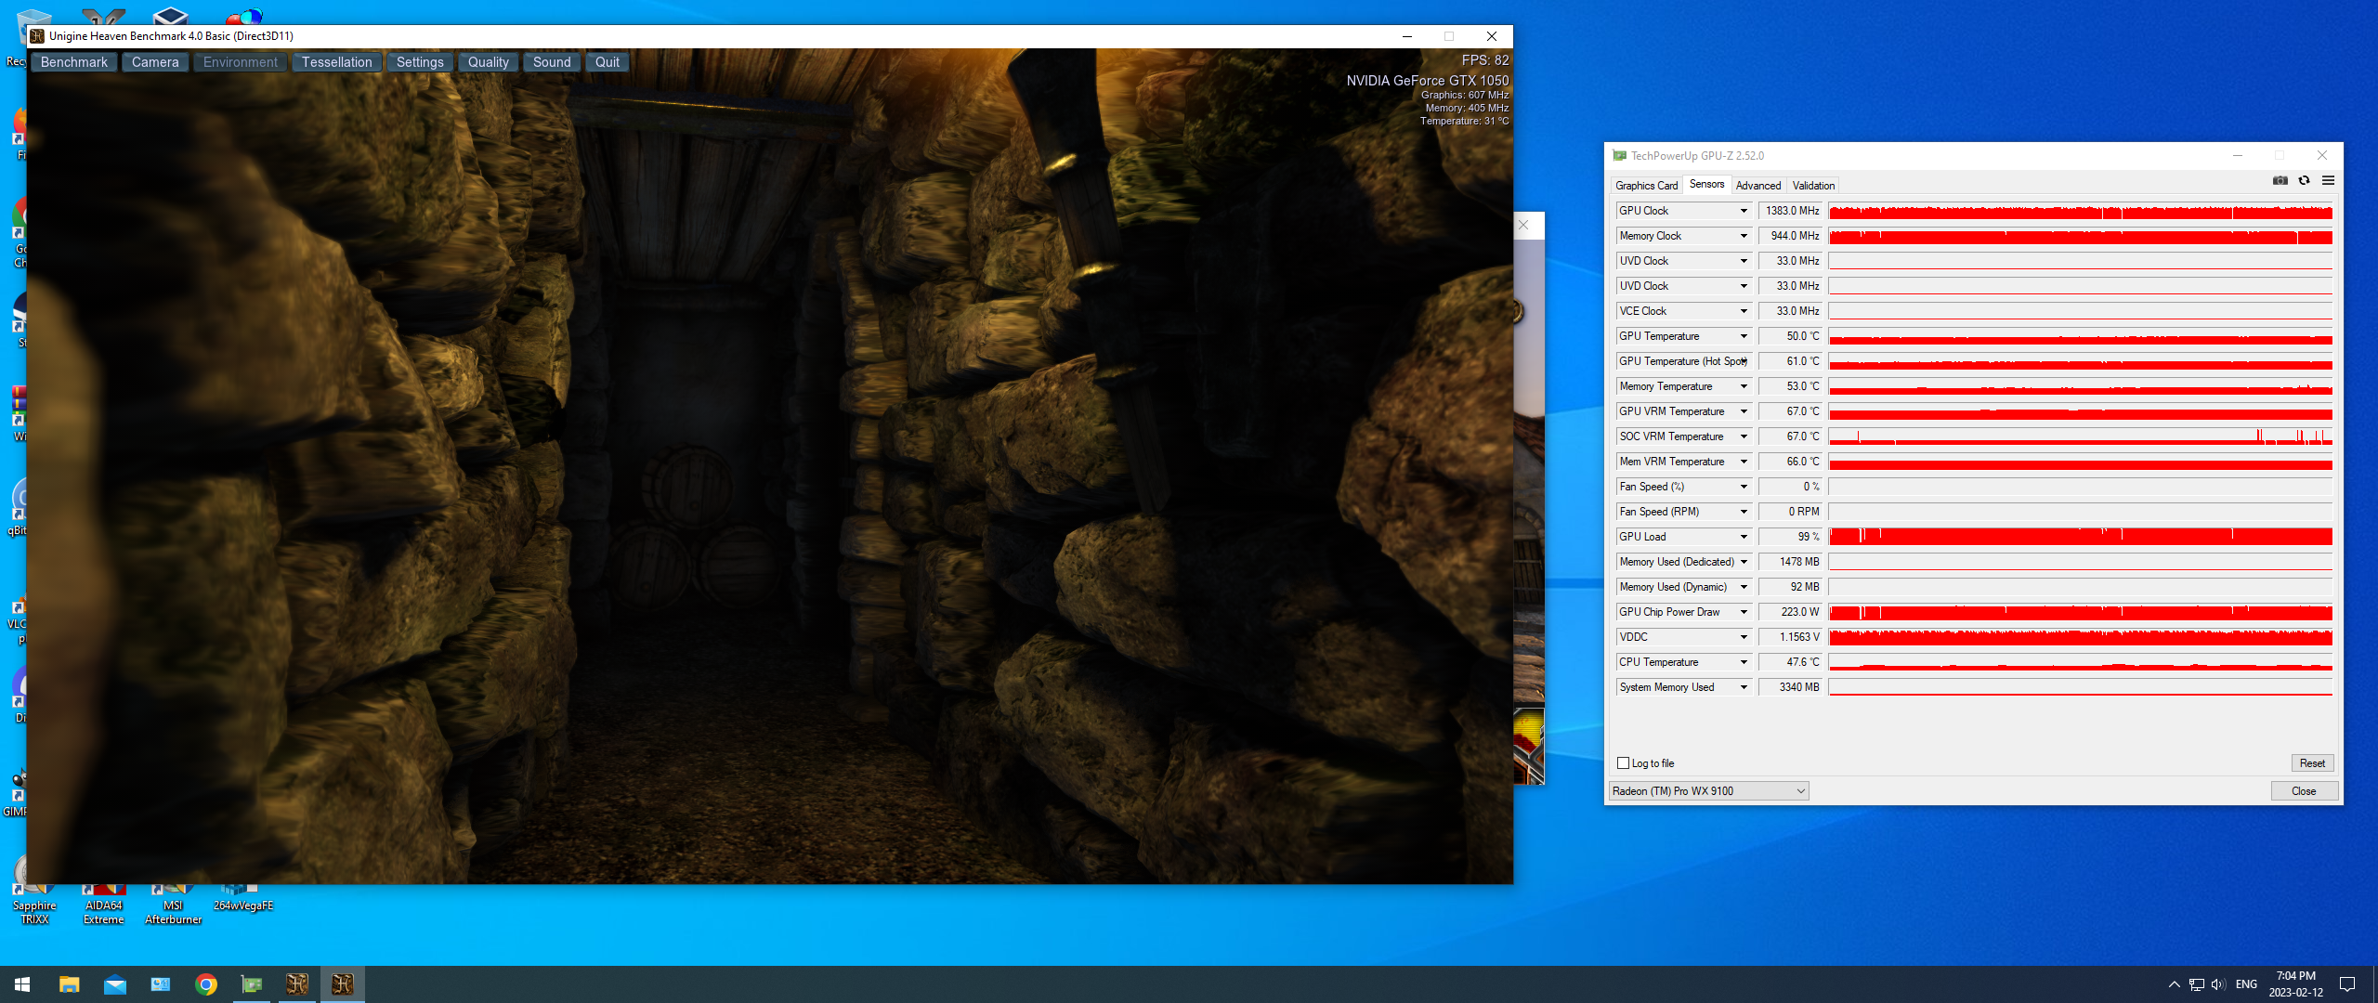Open the Quality menu in Heaven
This screenshot has height=1003, width=2378.
(489, 62)
